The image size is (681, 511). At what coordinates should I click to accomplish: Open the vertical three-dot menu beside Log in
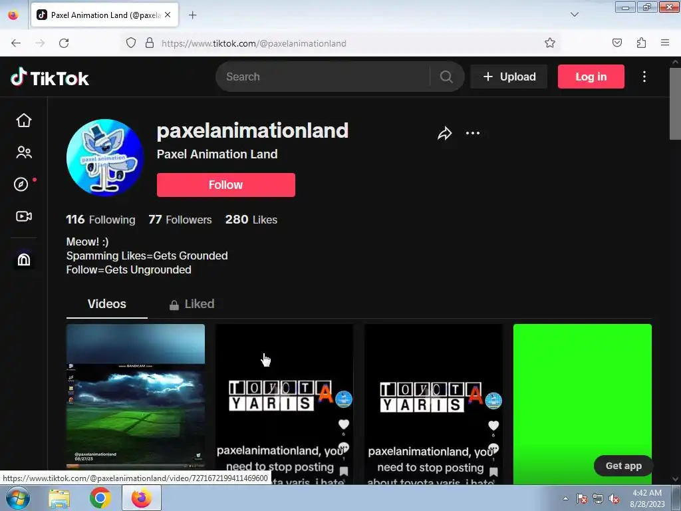644,77
